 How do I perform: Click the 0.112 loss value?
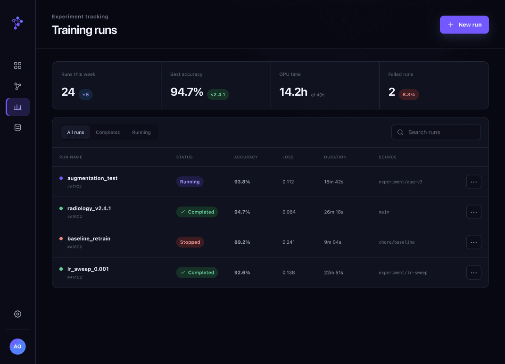(288, 182)
